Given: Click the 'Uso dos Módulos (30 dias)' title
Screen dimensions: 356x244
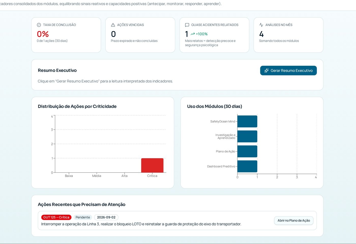Looking at the screenshot, I should [215, 106].
